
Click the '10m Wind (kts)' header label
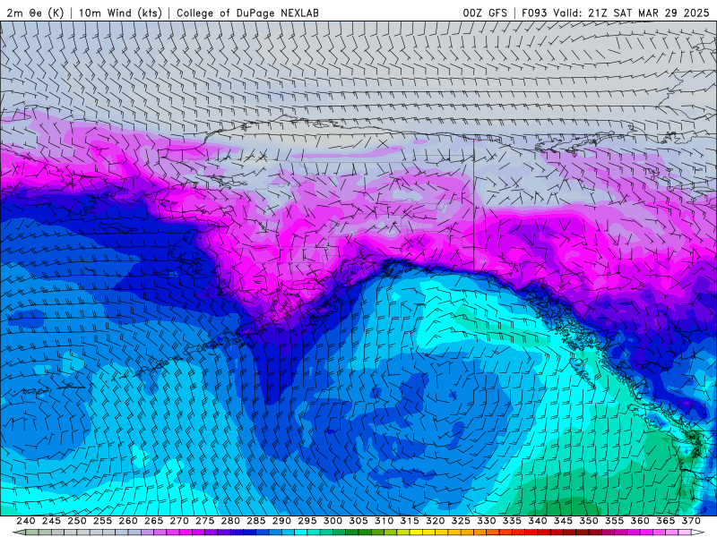[x=120, y=13]
